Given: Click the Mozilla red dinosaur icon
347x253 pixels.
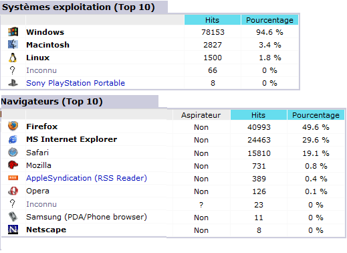Looking at the screenshot, I should click(13, 165).
